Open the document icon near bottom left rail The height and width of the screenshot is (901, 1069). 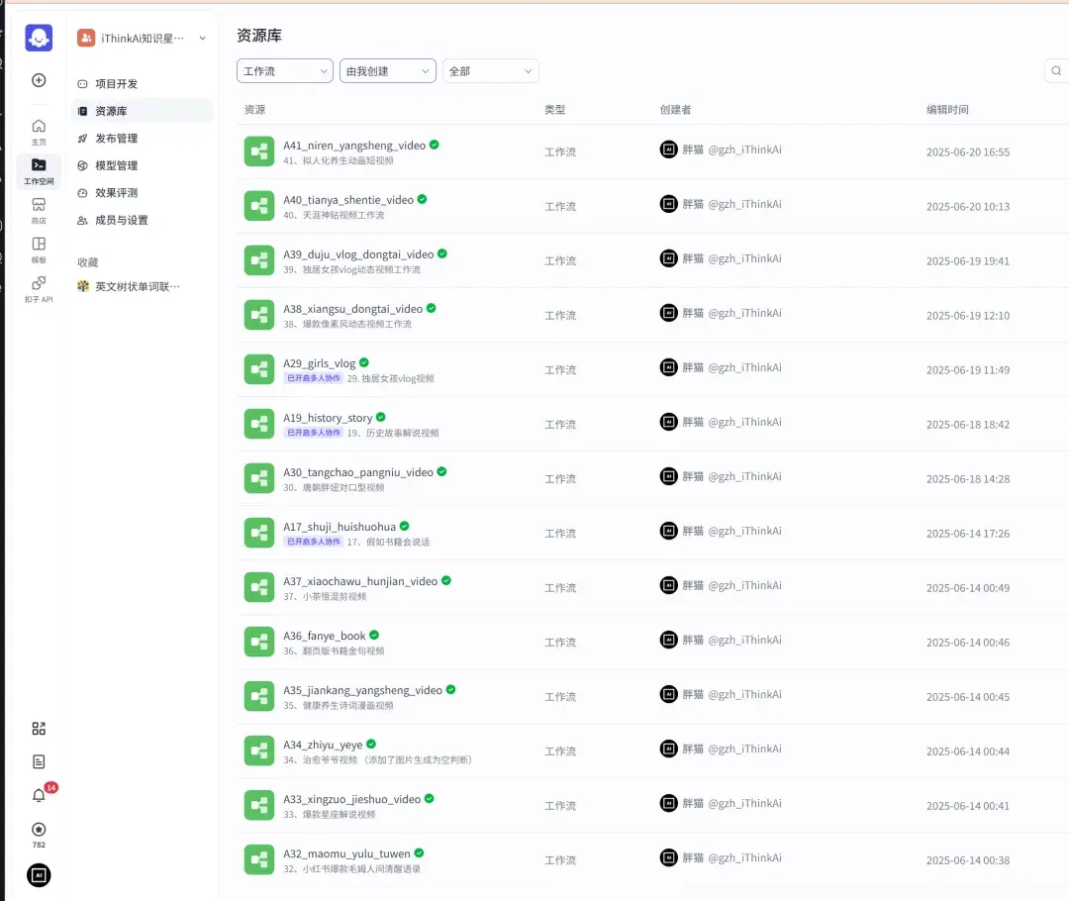point(39,761)
